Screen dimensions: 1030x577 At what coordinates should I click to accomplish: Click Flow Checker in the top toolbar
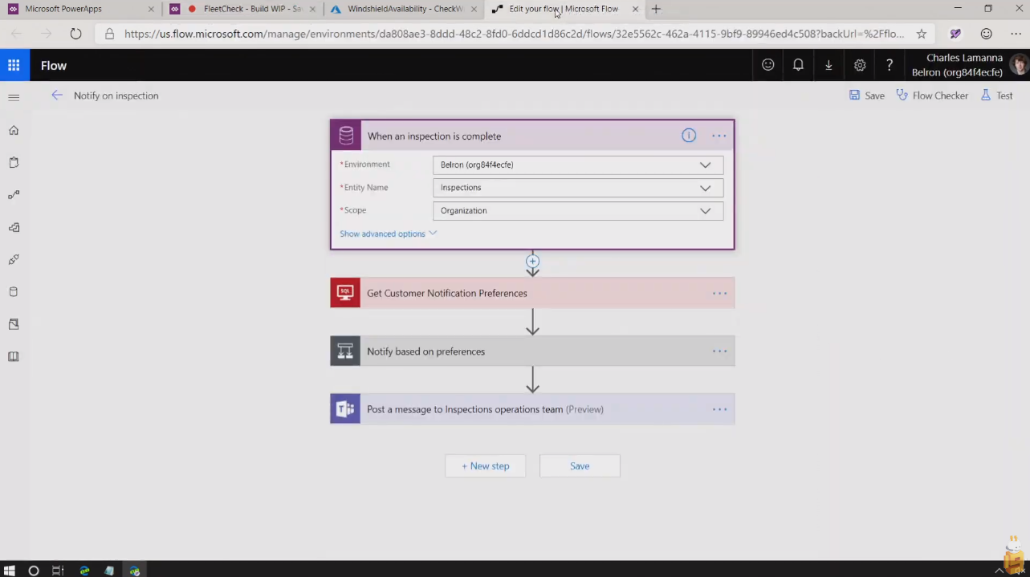[x=932, y=95]
